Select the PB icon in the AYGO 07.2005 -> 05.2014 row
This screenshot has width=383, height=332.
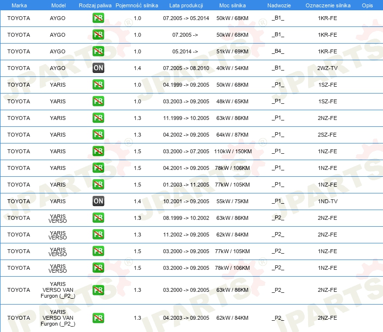tap(98, 18)
